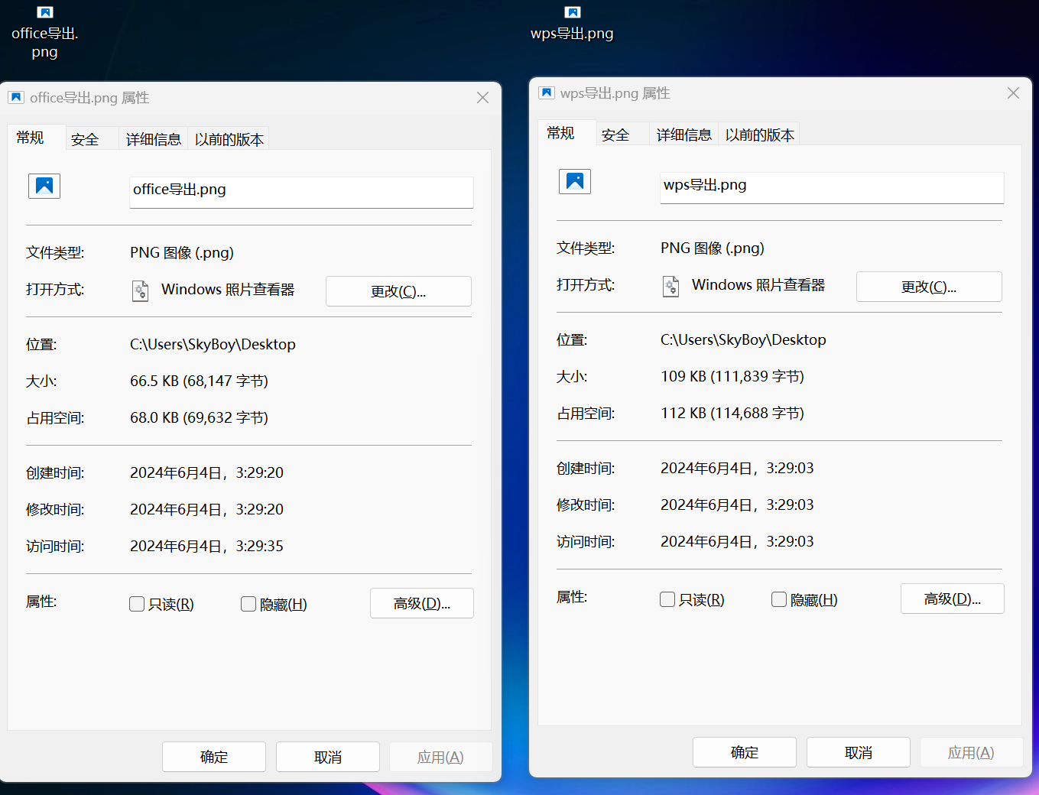Confirm with 确定 in wps导出.png dialog

(745, 752)
